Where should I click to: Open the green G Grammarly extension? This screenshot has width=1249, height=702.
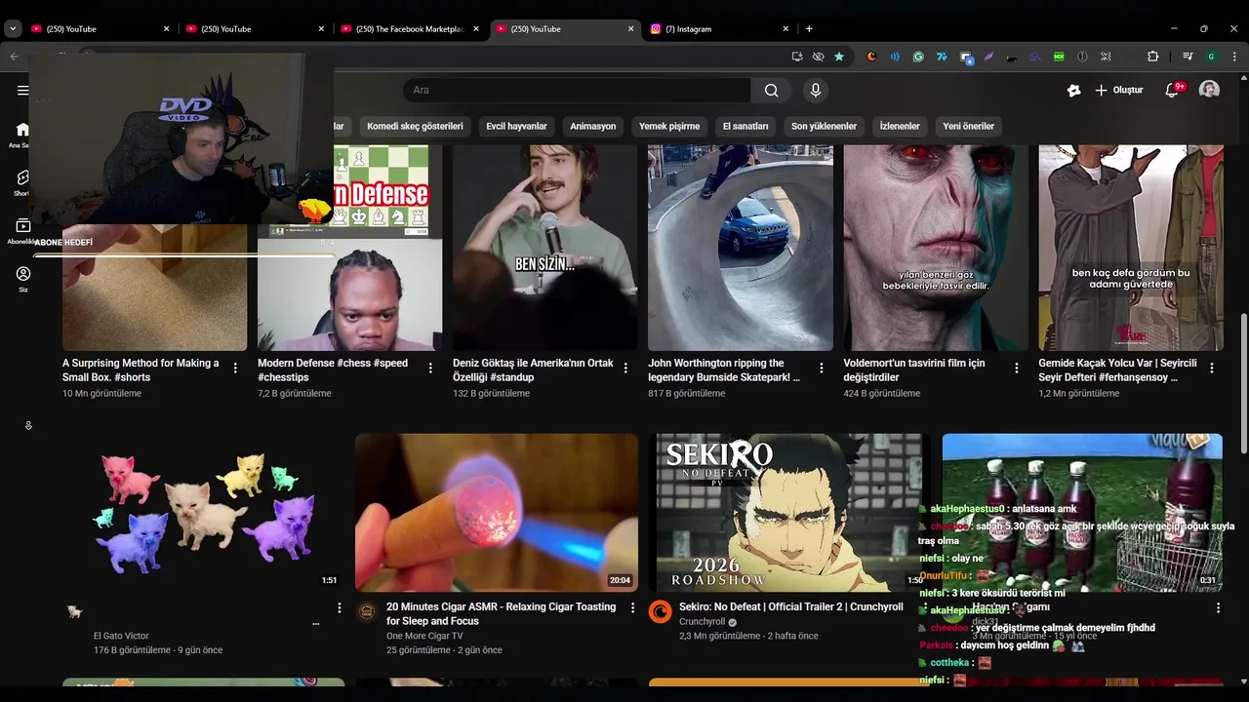point(918,57)
